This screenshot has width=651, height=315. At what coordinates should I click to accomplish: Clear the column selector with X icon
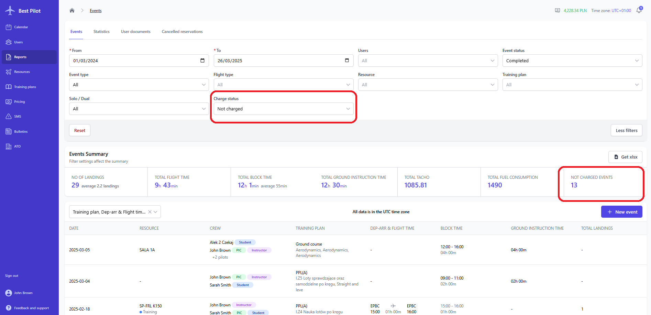click(x=150, y=212)
